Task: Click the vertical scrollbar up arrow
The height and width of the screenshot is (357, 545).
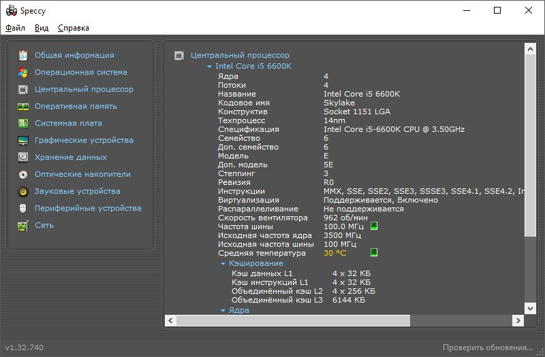Action: [x=530, y=49]
